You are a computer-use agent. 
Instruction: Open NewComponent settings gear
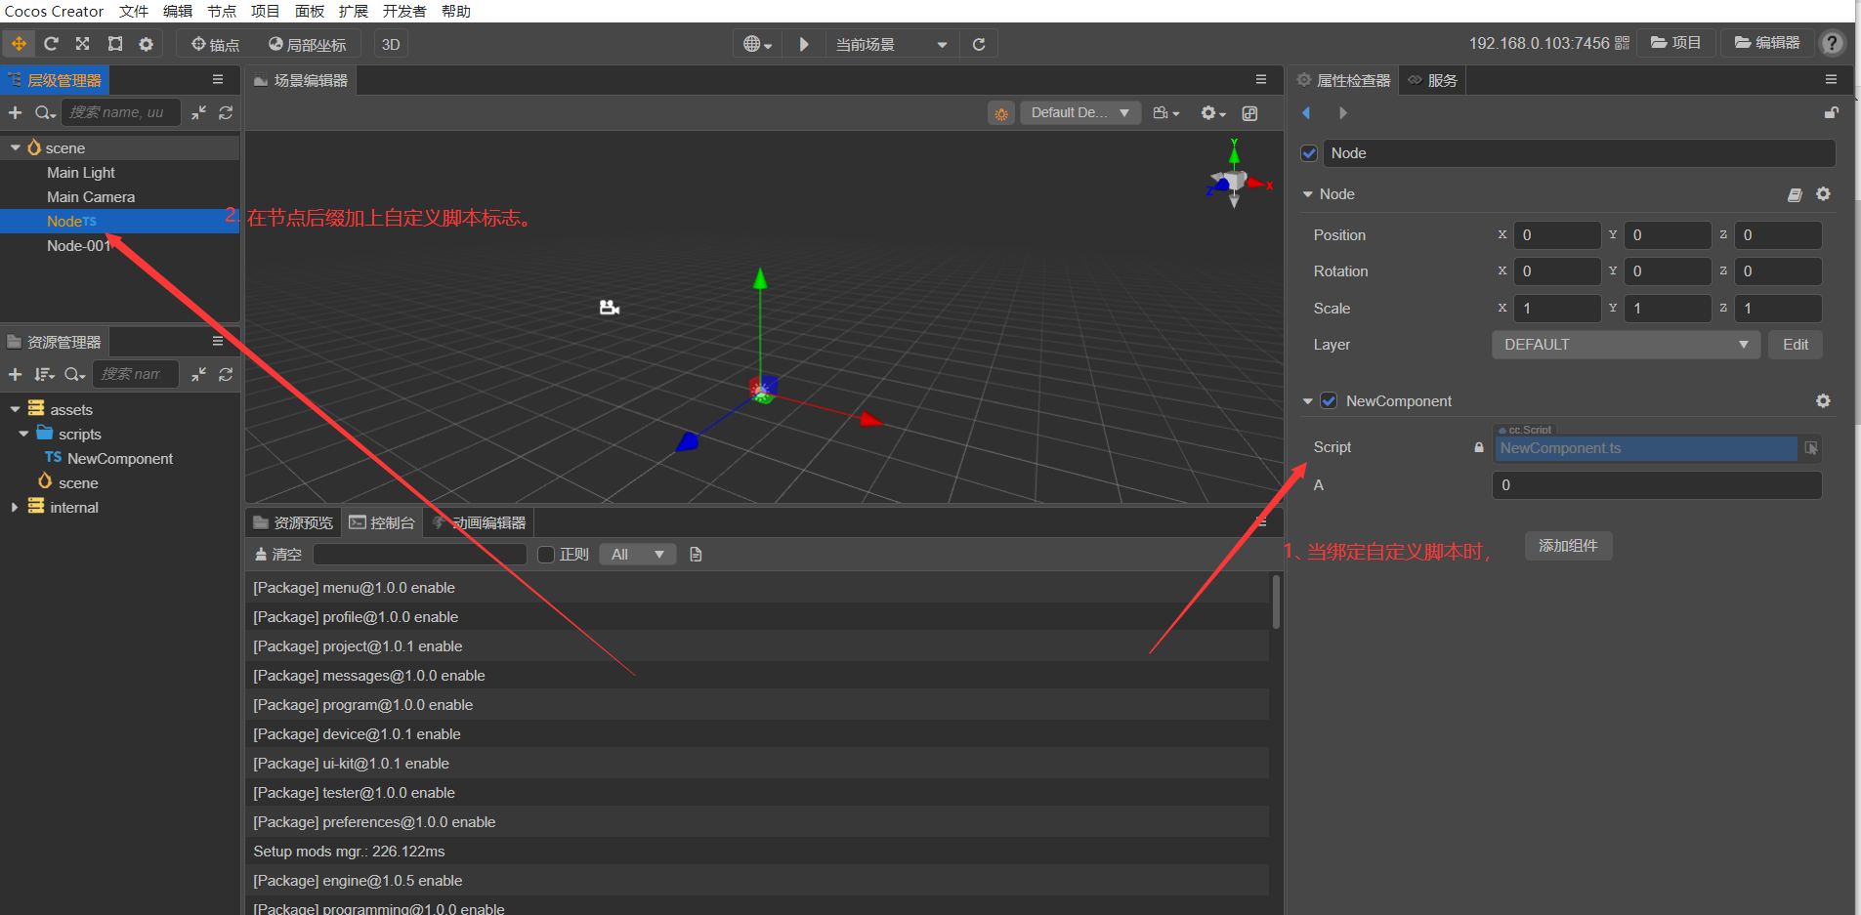(1822, 401)
